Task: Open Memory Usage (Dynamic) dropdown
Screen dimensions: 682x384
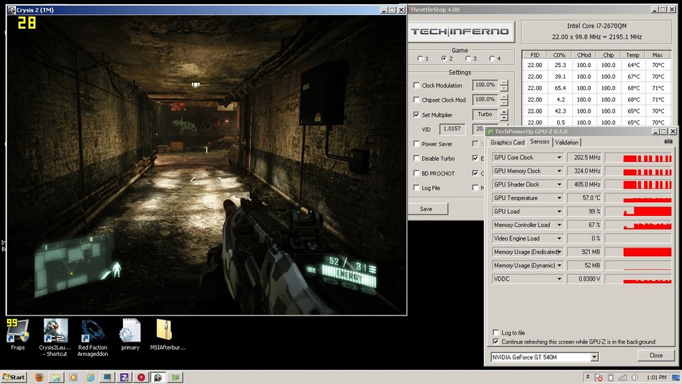Action: tap(559, 266)
